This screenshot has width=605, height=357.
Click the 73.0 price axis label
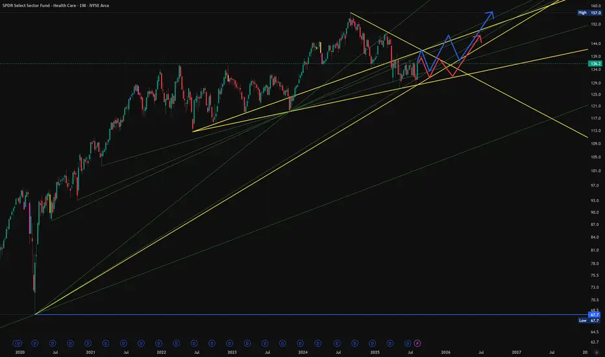click(595, 287)
